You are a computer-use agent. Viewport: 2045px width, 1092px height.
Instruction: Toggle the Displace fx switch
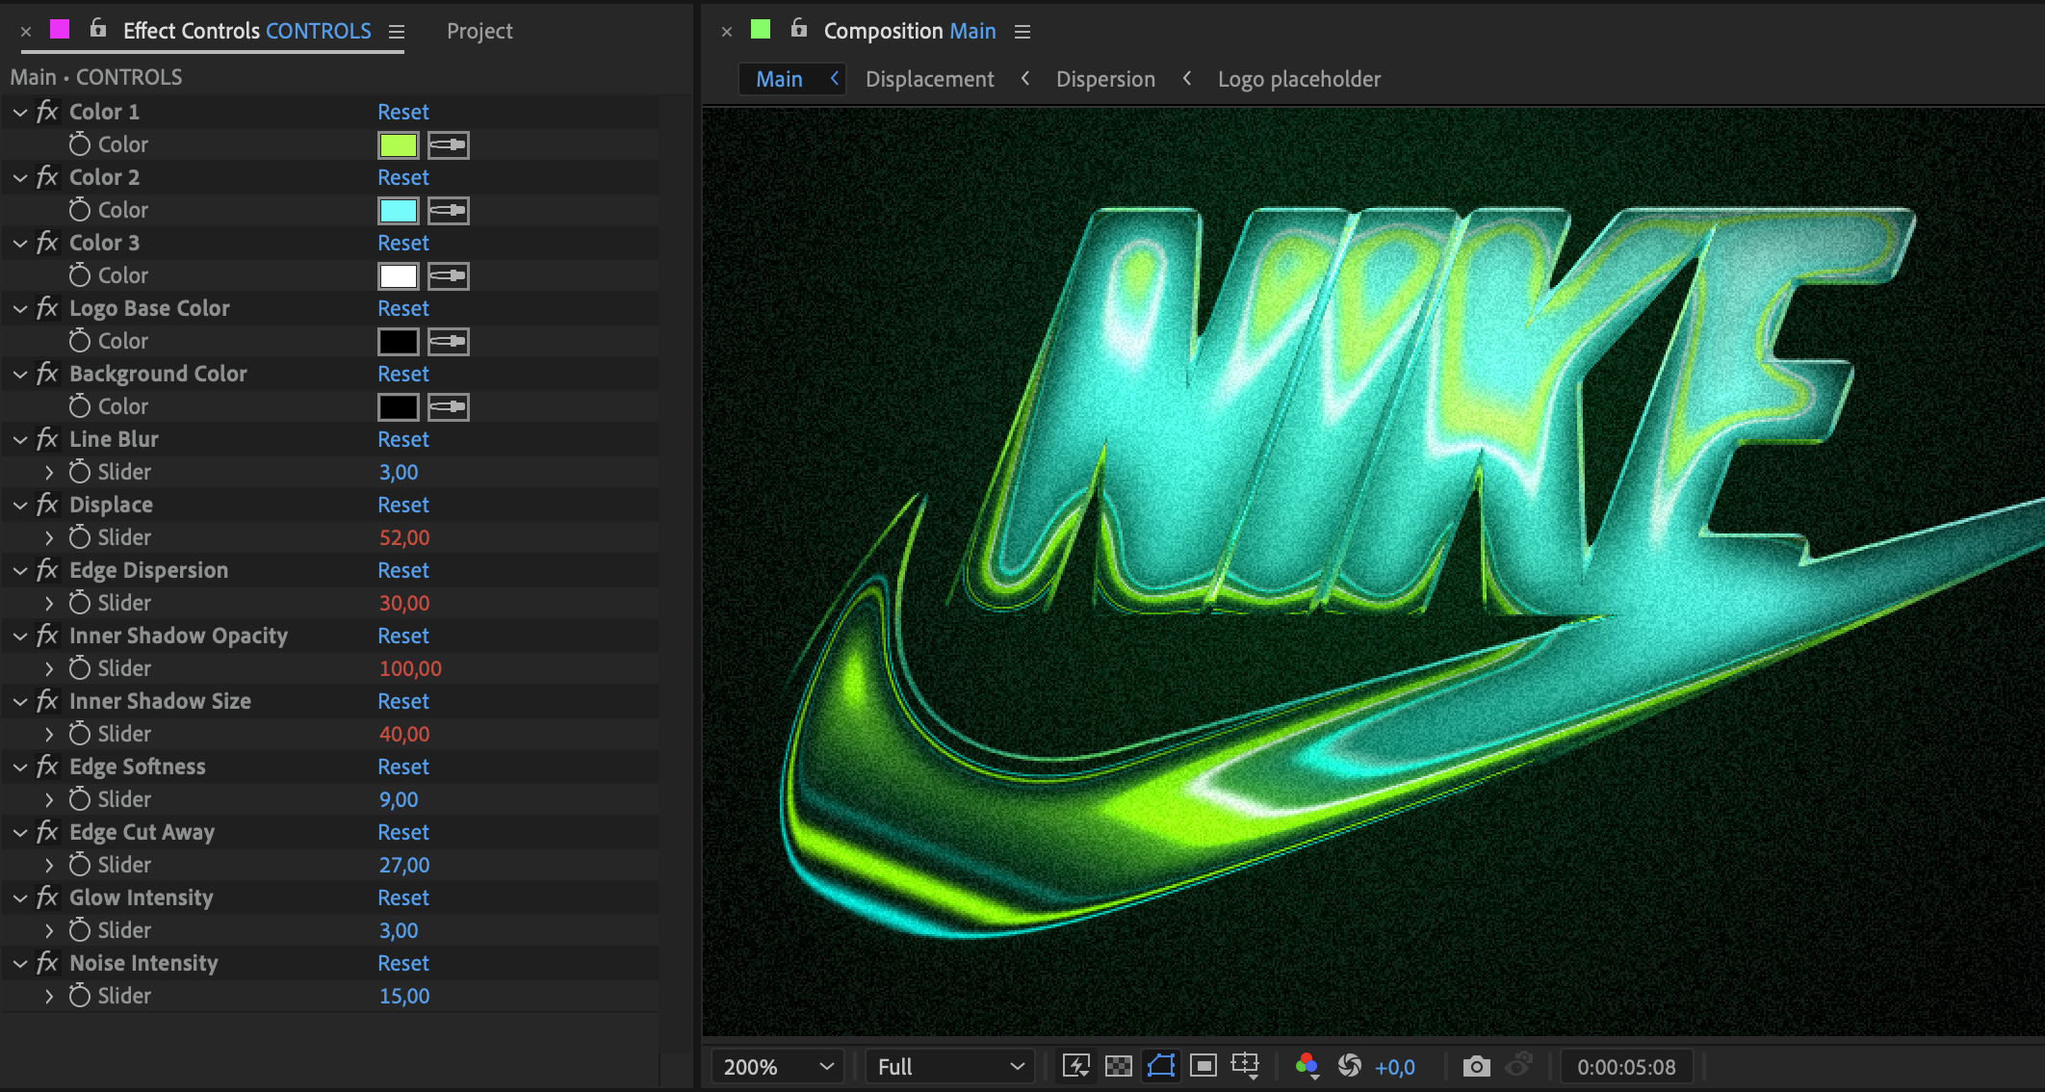[47, 505]
